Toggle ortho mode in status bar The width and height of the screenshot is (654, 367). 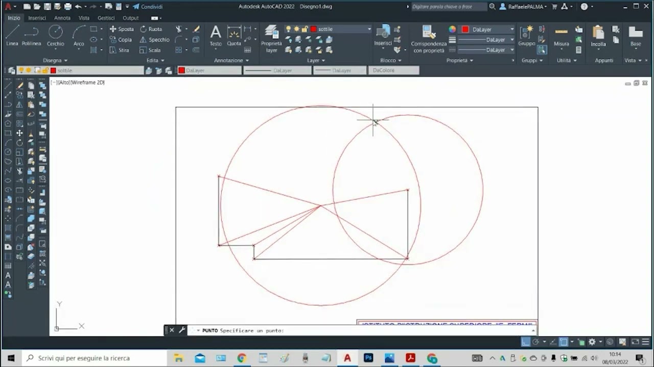coord(525,342)
